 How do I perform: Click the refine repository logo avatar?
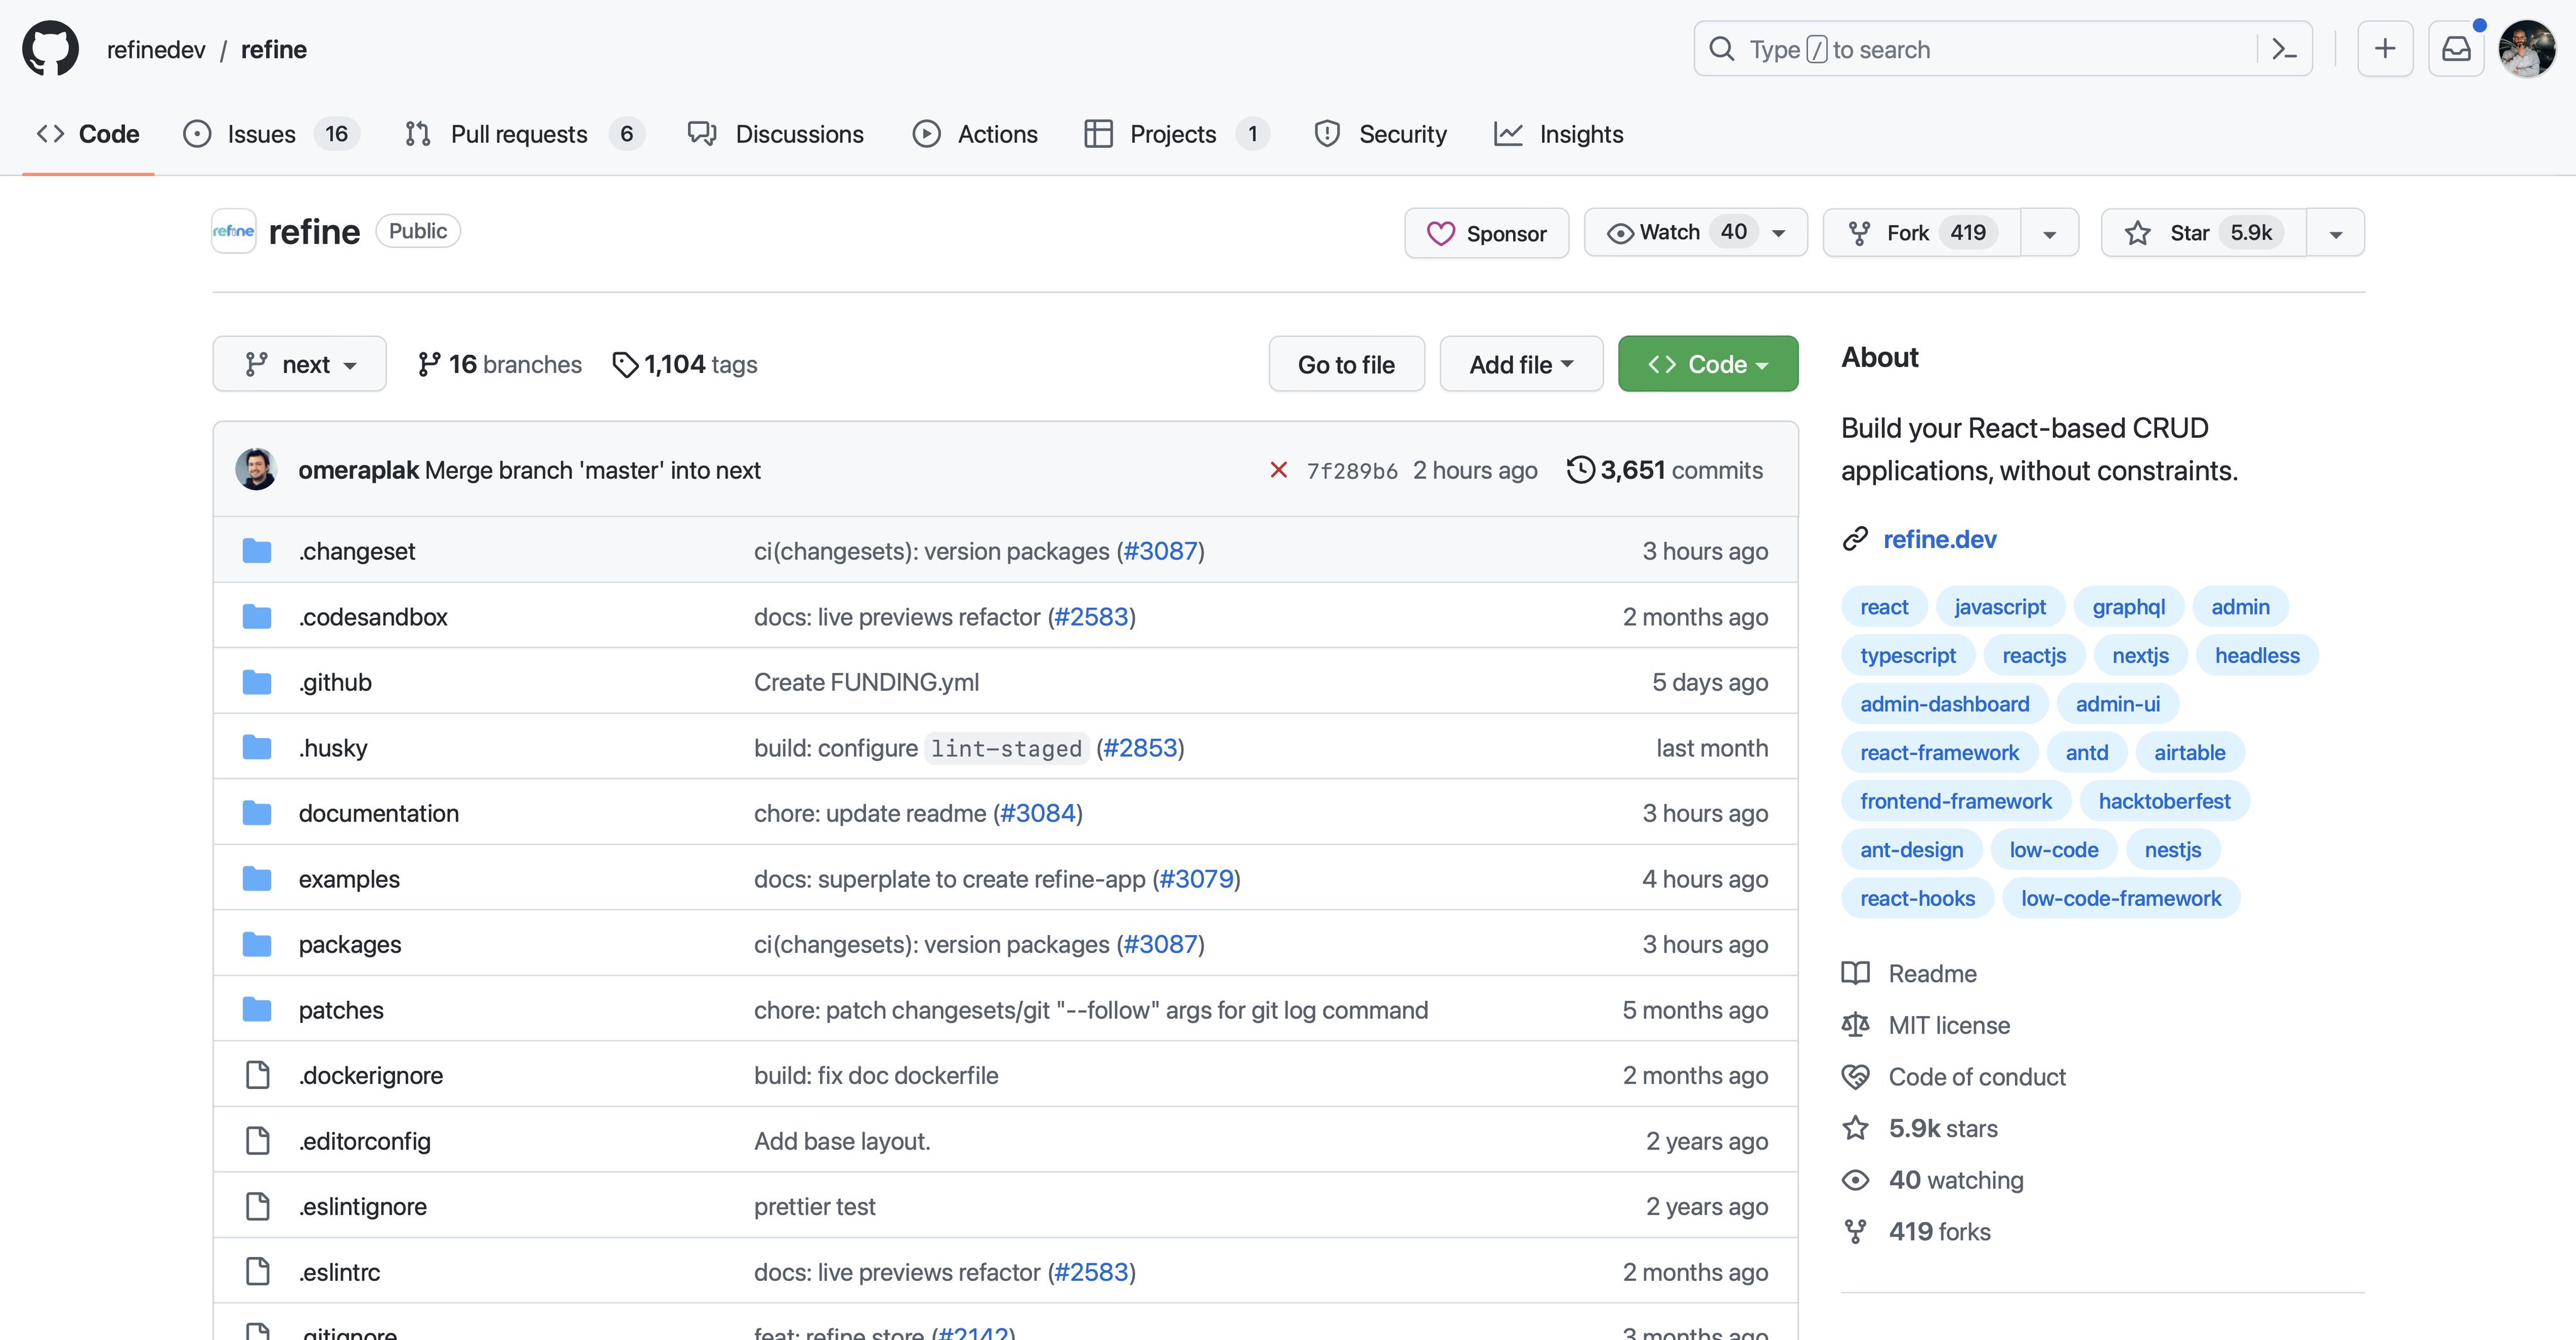point(234,232)
